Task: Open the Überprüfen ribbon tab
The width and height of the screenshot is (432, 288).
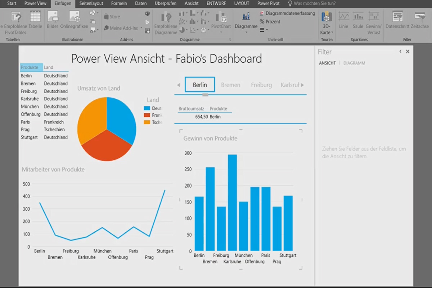Action: 166,3
